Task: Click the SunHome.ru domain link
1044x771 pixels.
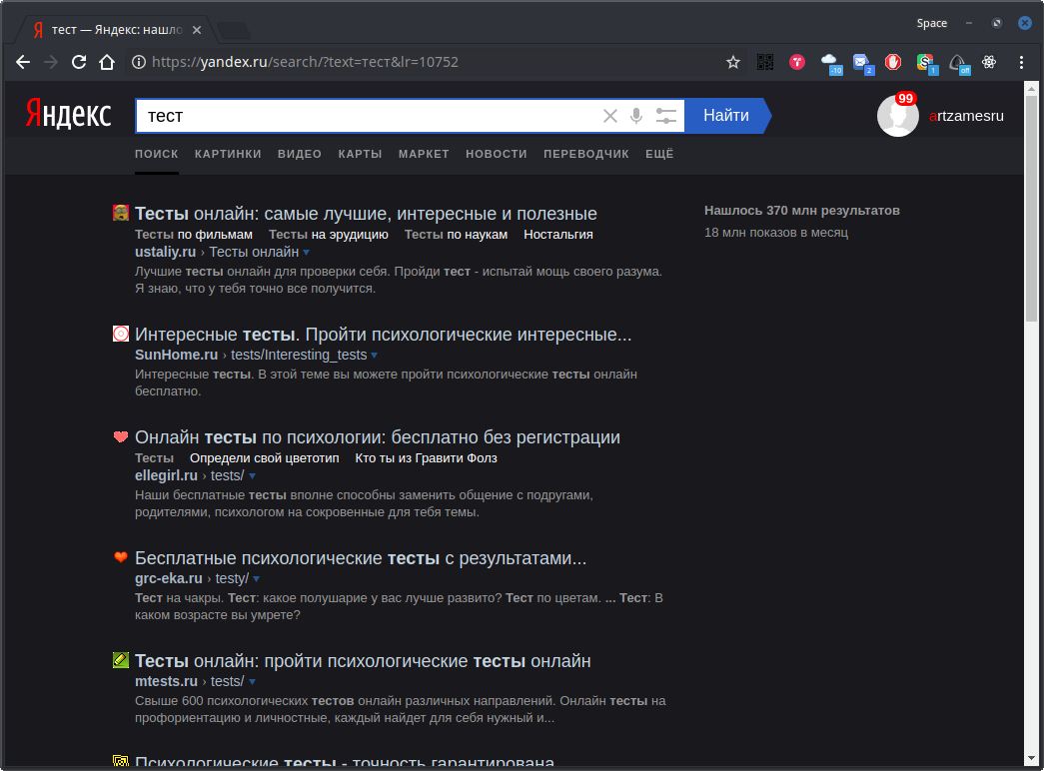Action: 177,355
